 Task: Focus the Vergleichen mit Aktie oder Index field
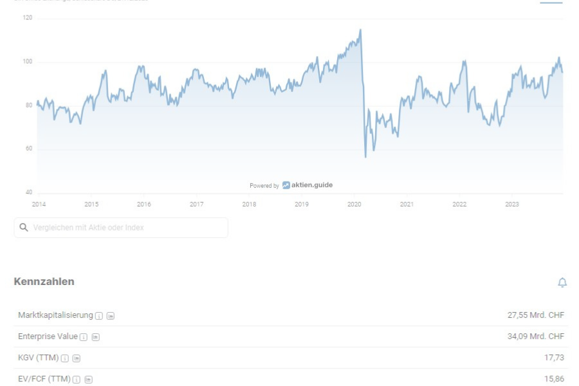click(x=121, y=228)
